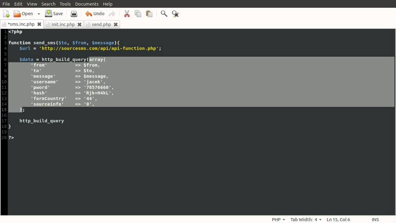The width and height of the screenshot is (396, 223).
Task: Click the 'sourceinfo' key
Action: pyautogui.click(x=47, y=104)
